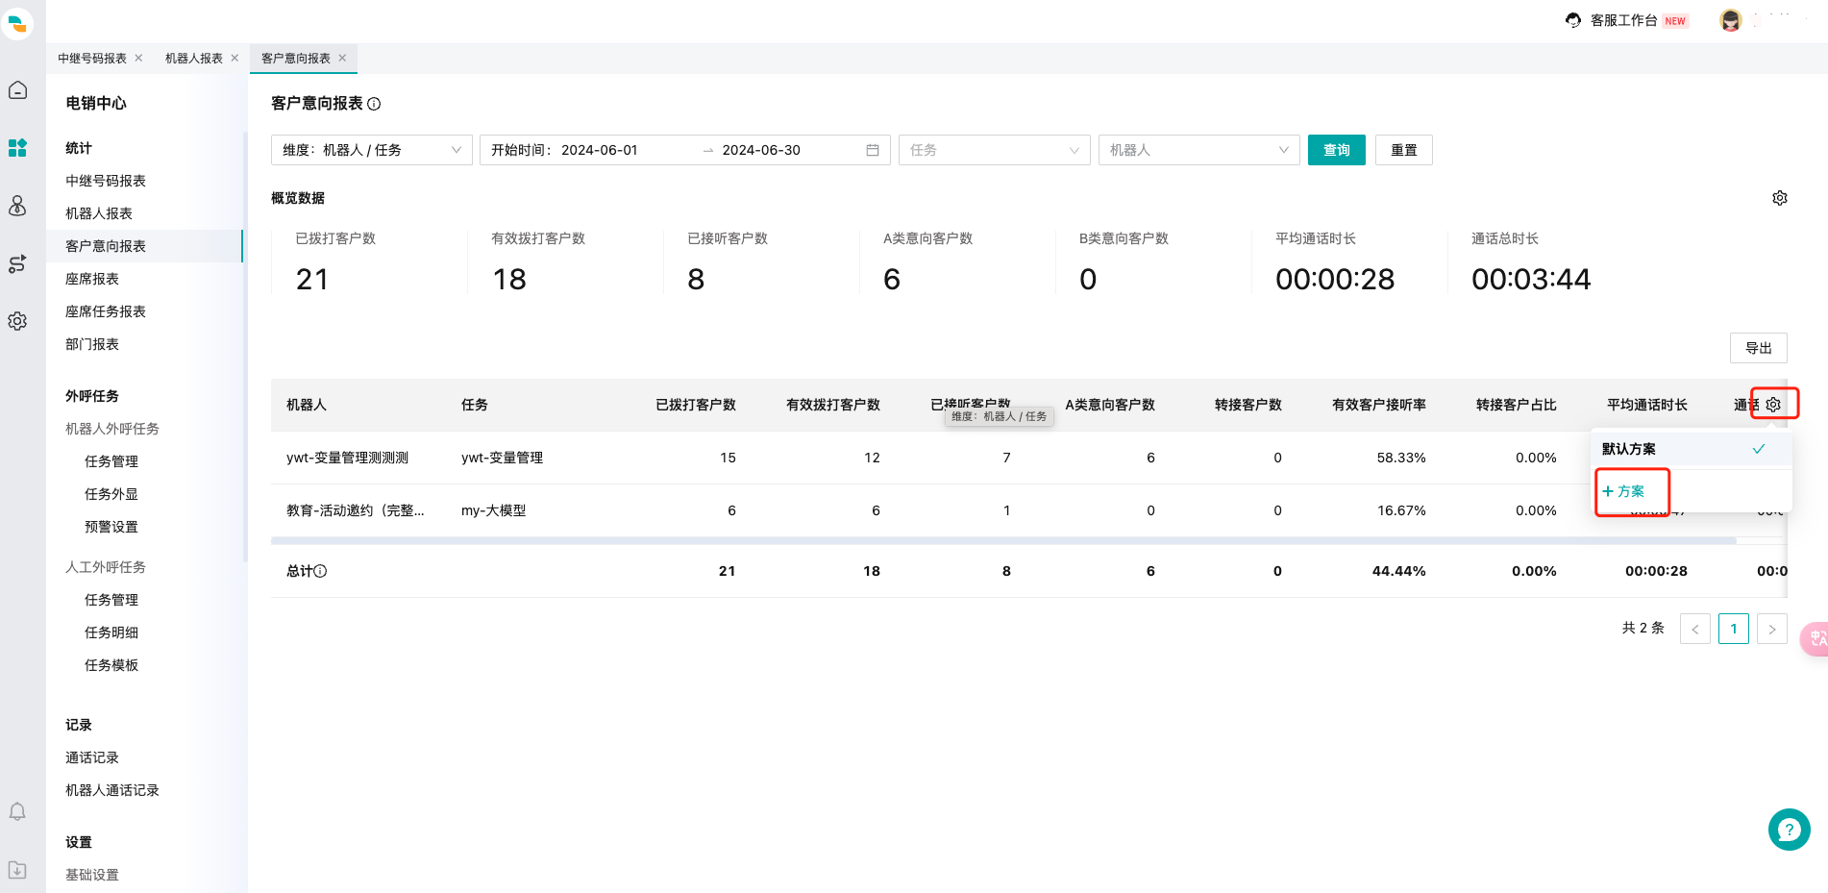Open 客服工作台 link
The height and width of the screenshot is (893, 1828).
click(1624, 20)
